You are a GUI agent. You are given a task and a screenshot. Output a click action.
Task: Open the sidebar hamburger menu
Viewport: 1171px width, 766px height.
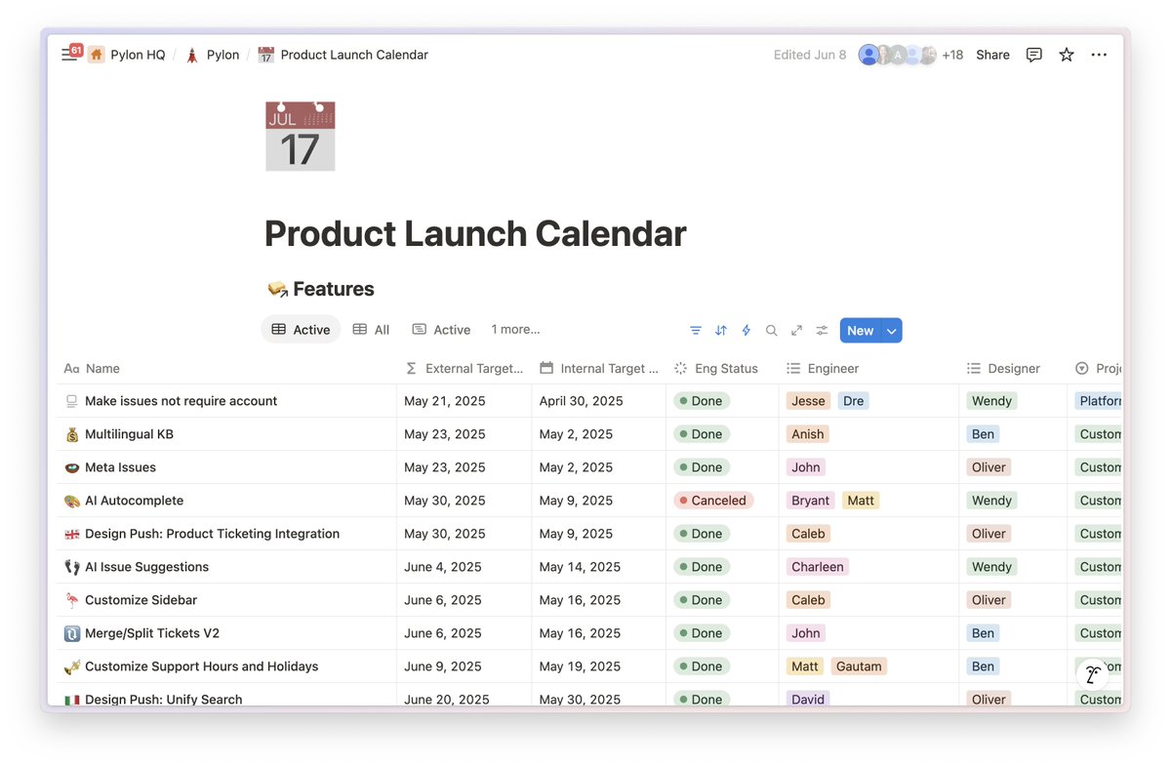[x=68, y=56]
